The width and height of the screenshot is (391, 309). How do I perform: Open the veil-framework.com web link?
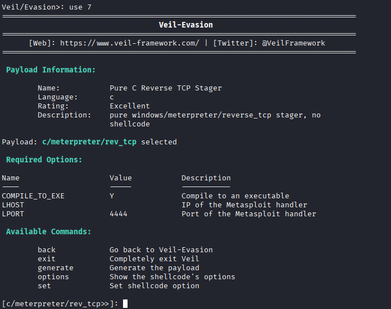coord(130,43)
